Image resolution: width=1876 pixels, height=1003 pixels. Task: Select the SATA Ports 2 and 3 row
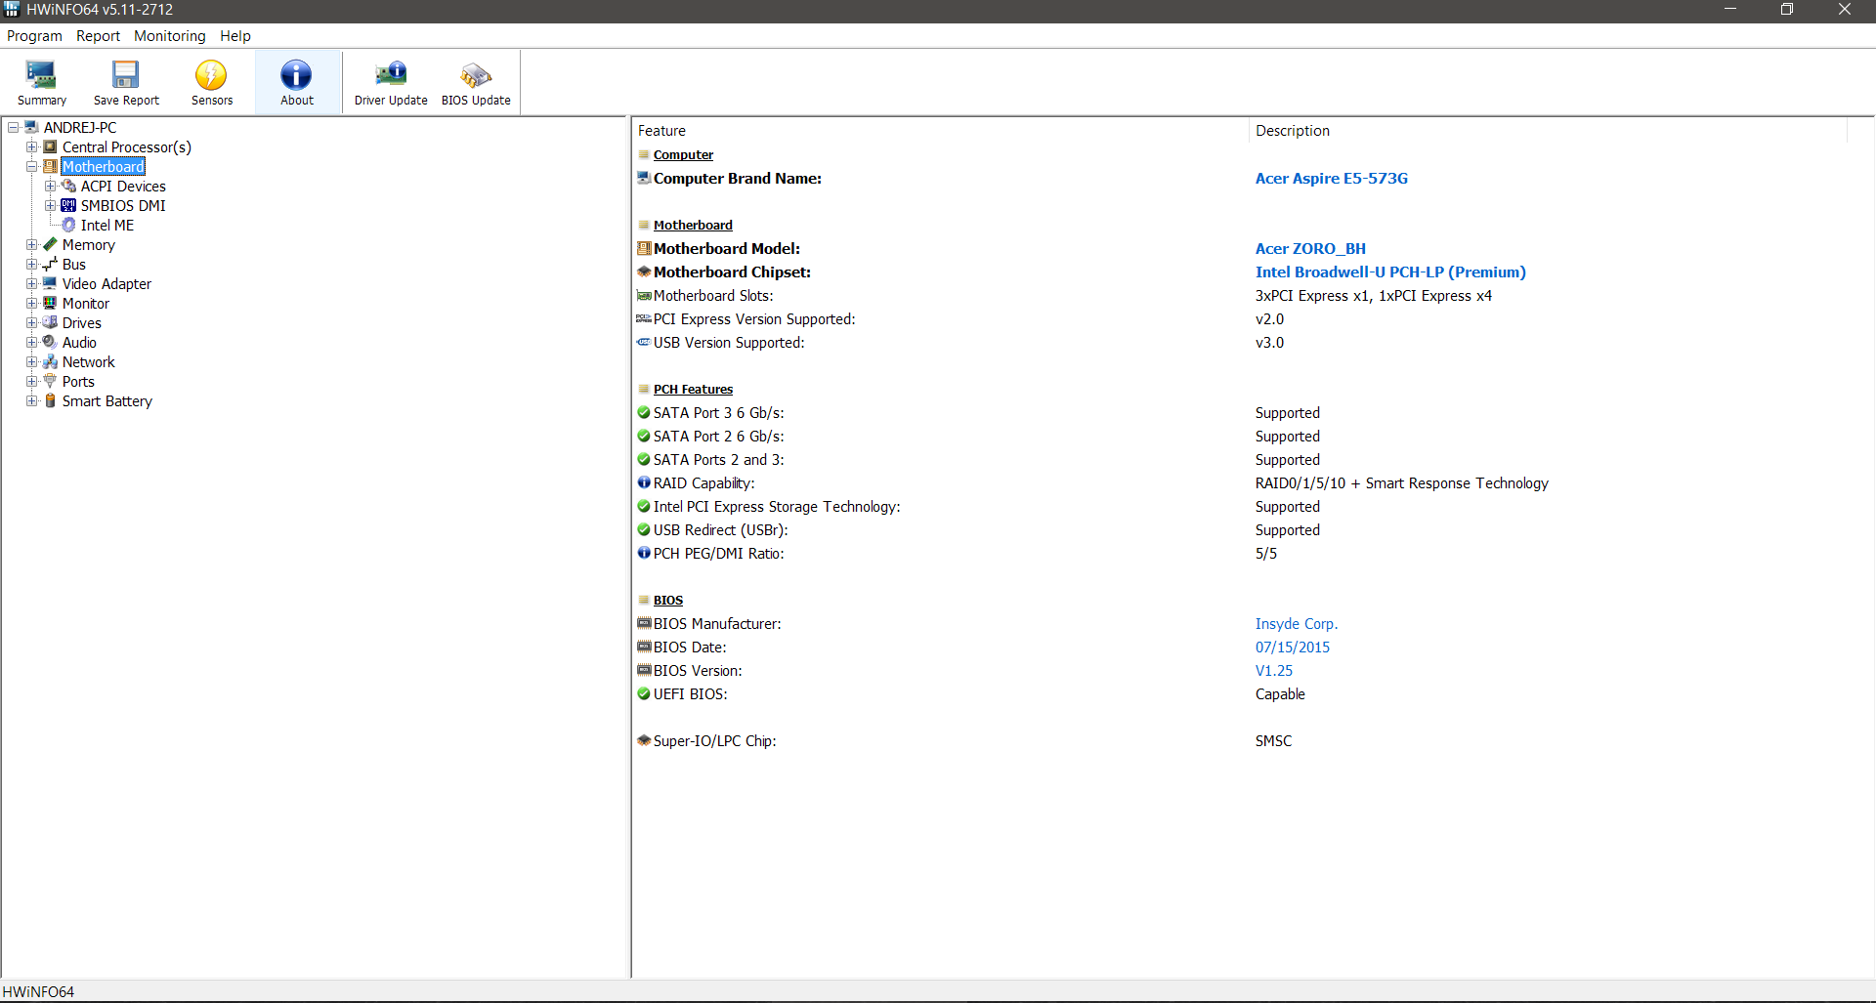pos(1241,459)
